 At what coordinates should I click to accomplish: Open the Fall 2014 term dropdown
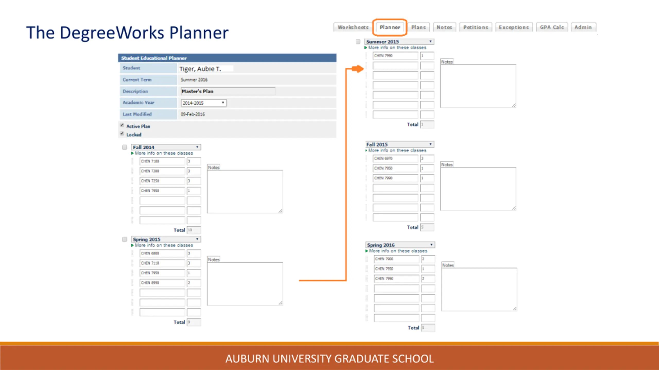[166, 147]
